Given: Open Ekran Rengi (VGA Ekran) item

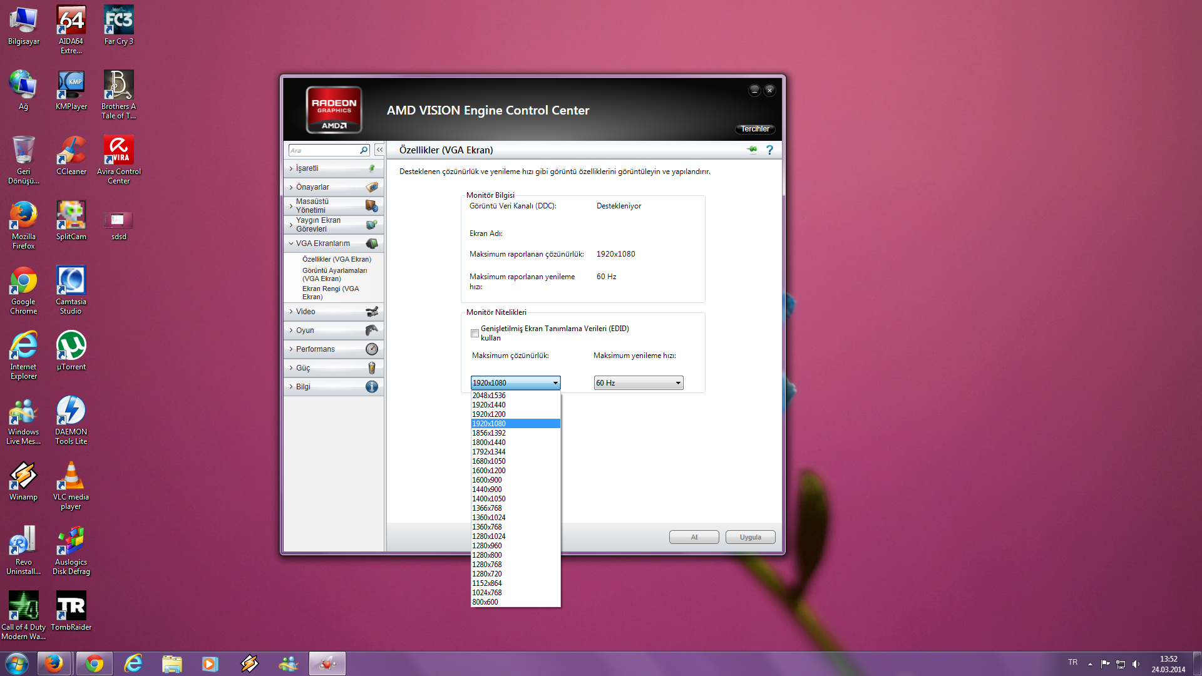Looking at the screenshot, I should (x=331, y=293).
